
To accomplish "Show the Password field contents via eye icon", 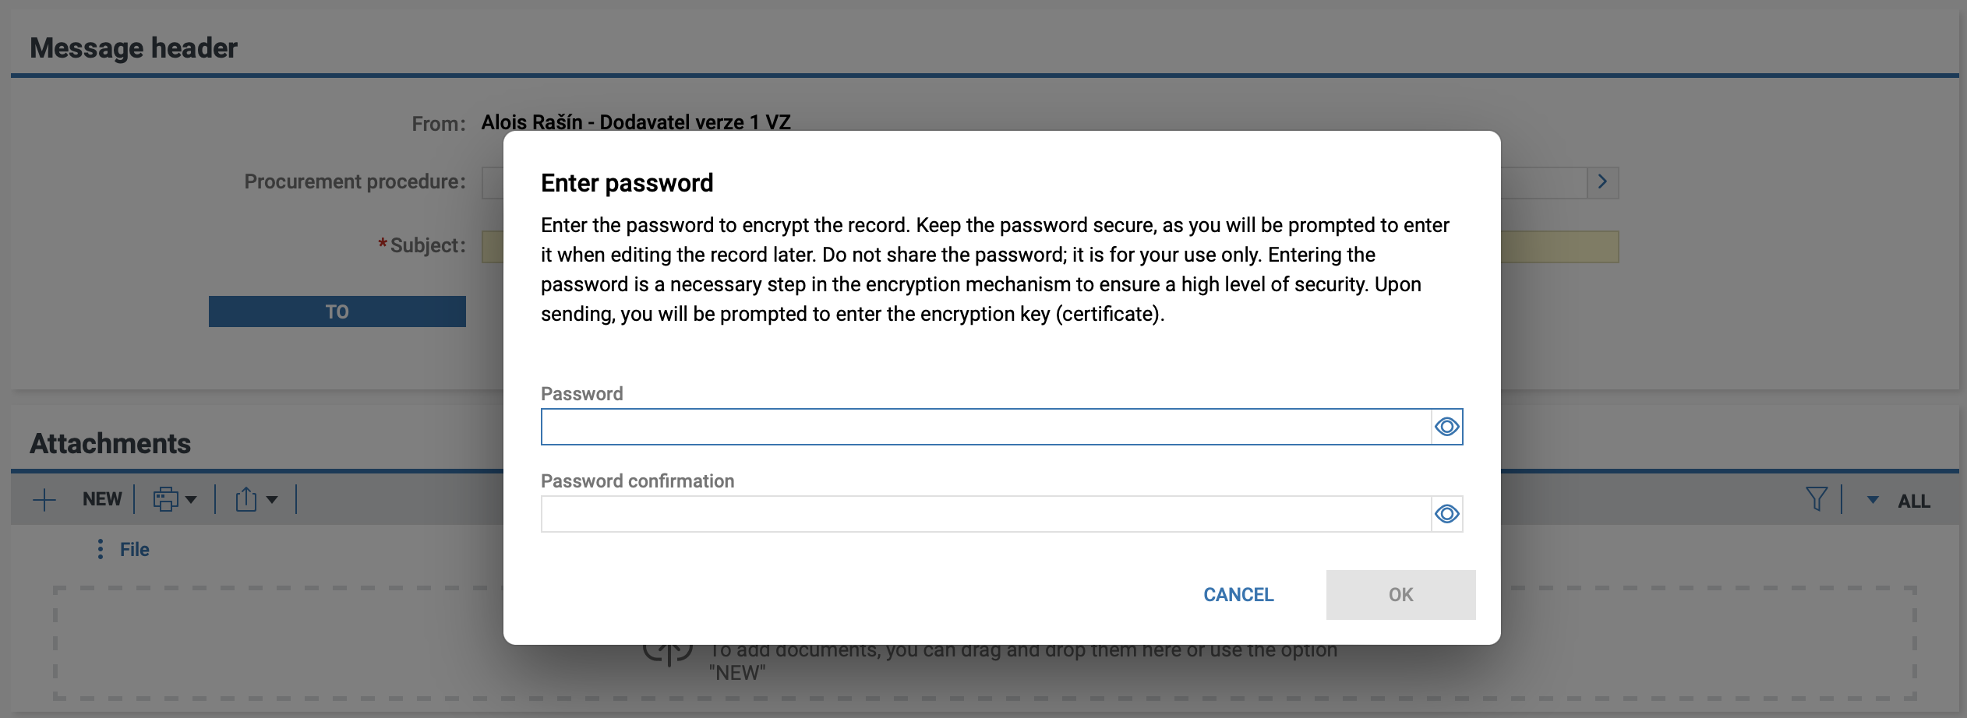I will click(x=1447, y=427).
